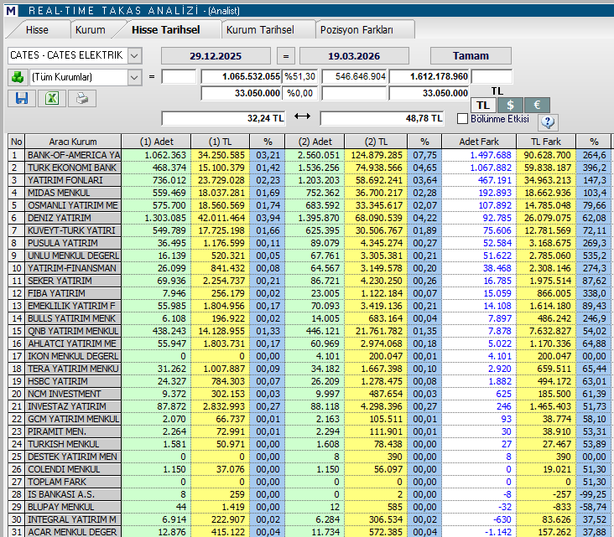Viewport: 614px width, 537px height.
Task: Select UNLU MENKUL DEGERL row
Action: coord(310,256)
